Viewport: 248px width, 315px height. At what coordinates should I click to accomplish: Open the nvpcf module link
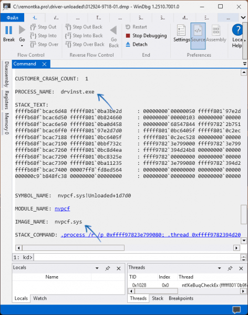(x=63, y=209)
